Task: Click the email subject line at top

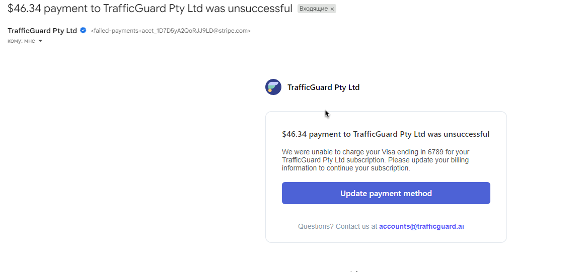Action: coord(150,9)
